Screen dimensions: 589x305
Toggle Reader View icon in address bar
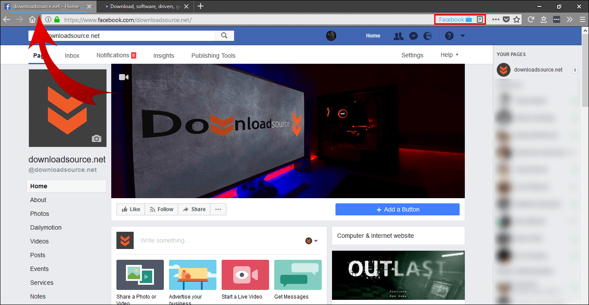pyautogui.click(x=480, y=19)
